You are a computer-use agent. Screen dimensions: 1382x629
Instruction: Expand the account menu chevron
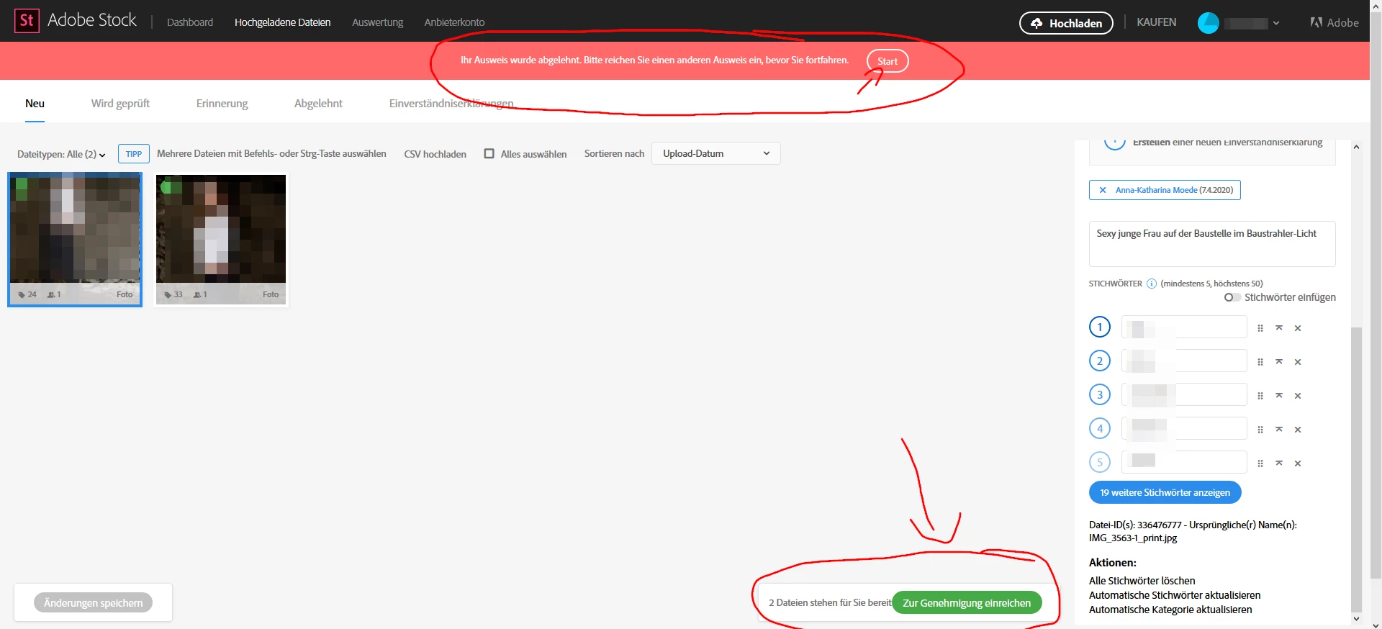(x=1276, y=23)
